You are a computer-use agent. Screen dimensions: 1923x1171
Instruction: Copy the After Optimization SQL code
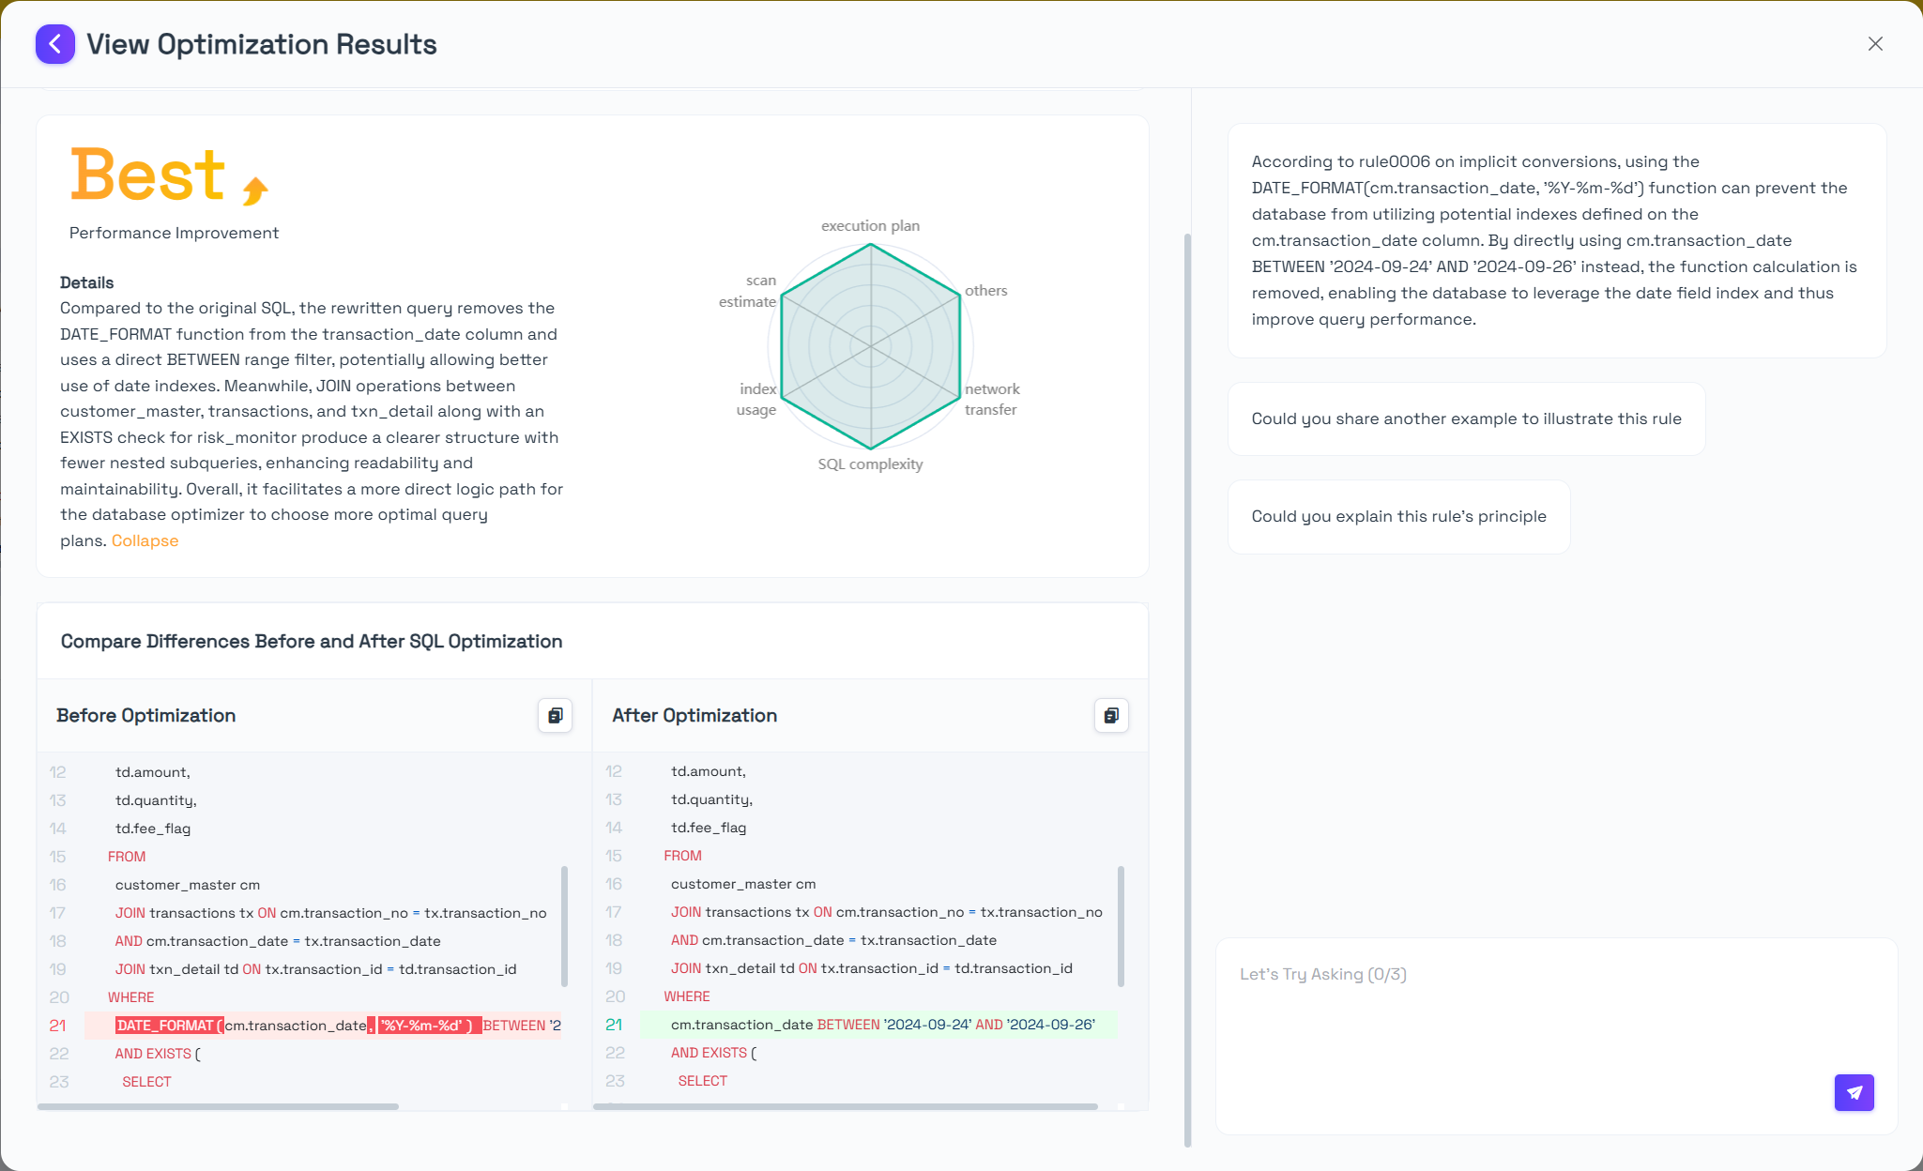[1111, 715]
